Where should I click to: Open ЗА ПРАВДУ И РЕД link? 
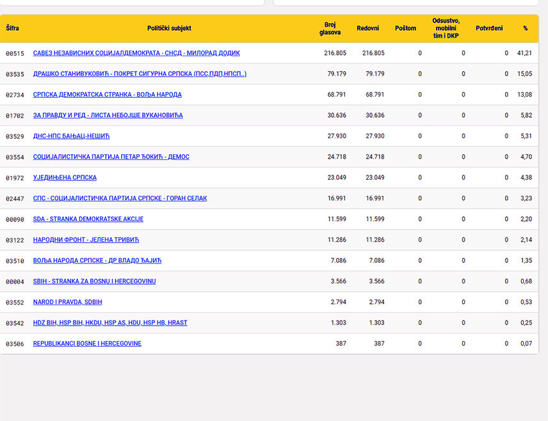[x=108, y=115]
